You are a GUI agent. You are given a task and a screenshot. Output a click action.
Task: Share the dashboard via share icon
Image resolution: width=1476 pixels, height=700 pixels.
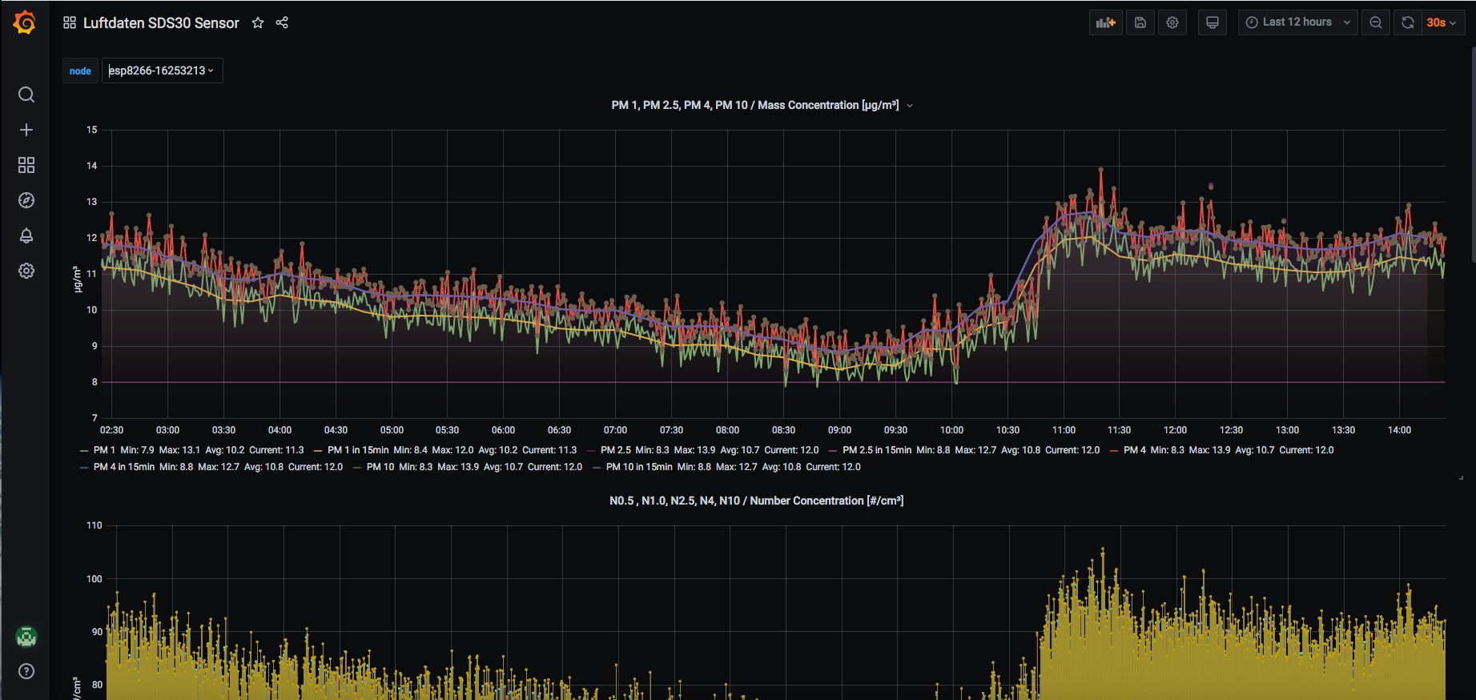pos(282,22)
